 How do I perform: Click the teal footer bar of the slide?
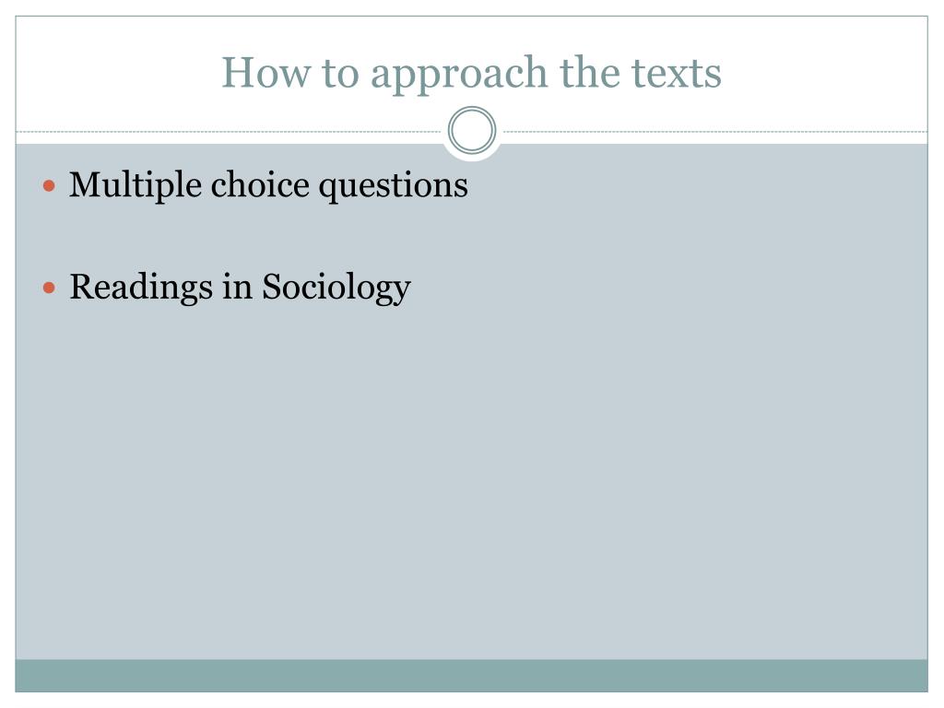pyautogui.click(x=471, y=676)
